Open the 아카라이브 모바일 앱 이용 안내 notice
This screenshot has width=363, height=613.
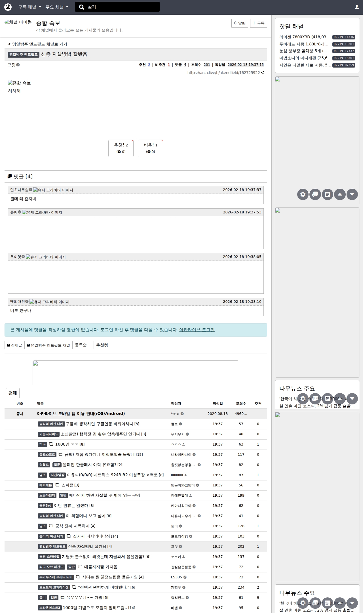coord(81,413)
